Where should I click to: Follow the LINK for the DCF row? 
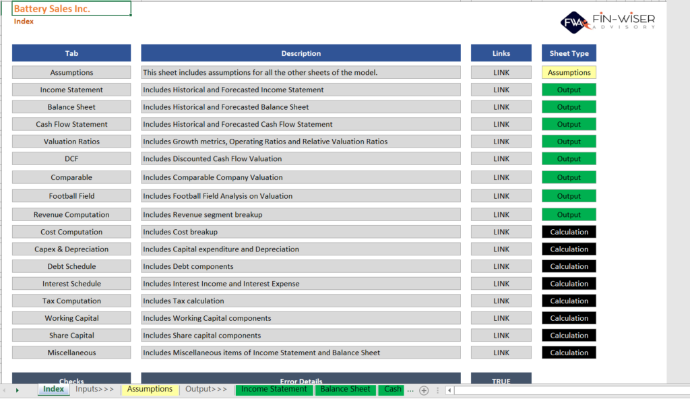click(x=501, y=159)
